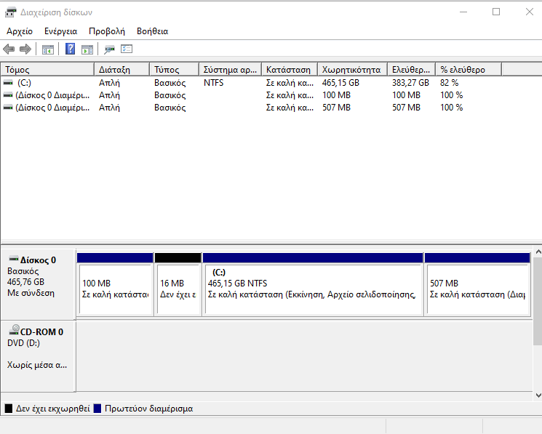Viewport: 542px width, 434px height.
Task: Click the scroll down arrow of disk pane
Action: click(537, 394)
